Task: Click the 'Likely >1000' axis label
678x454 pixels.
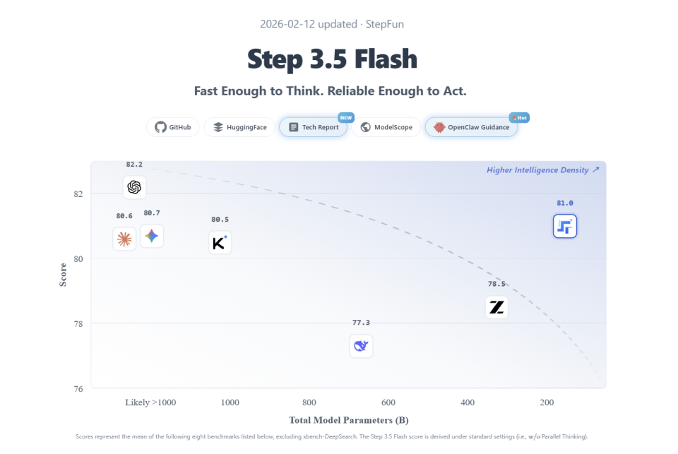Action: click(x=150, y=402)
